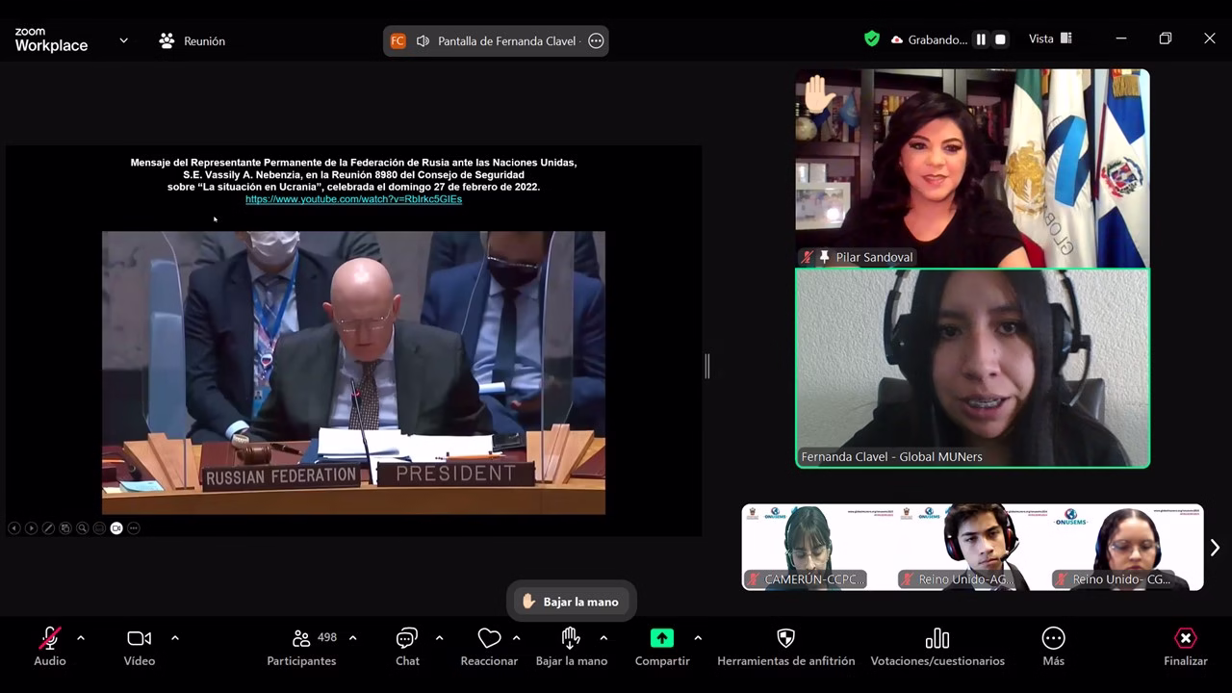Image resolution: width=1232 pixels, height=693 pixels.
Task: Show next participants with right arrow
Action: [1215, 548]
